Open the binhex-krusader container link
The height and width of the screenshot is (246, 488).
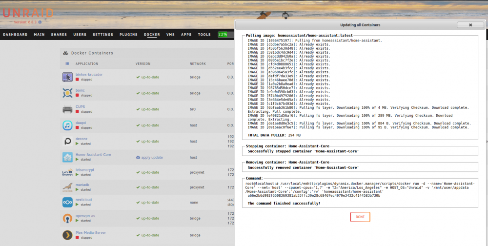89,75
